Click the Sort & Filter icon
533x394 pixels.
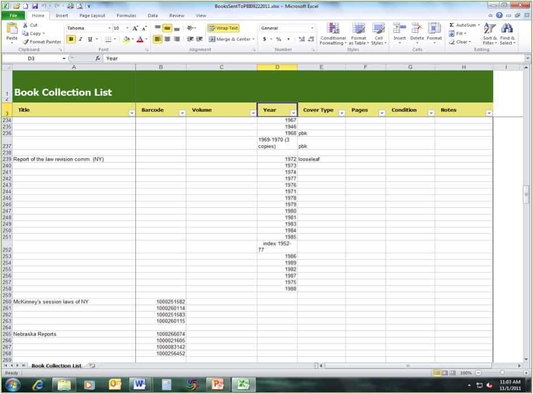[x=489, y=29]
